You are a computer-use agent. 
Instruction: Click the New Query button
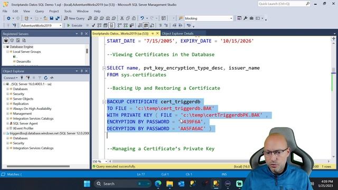click(74, 18)
